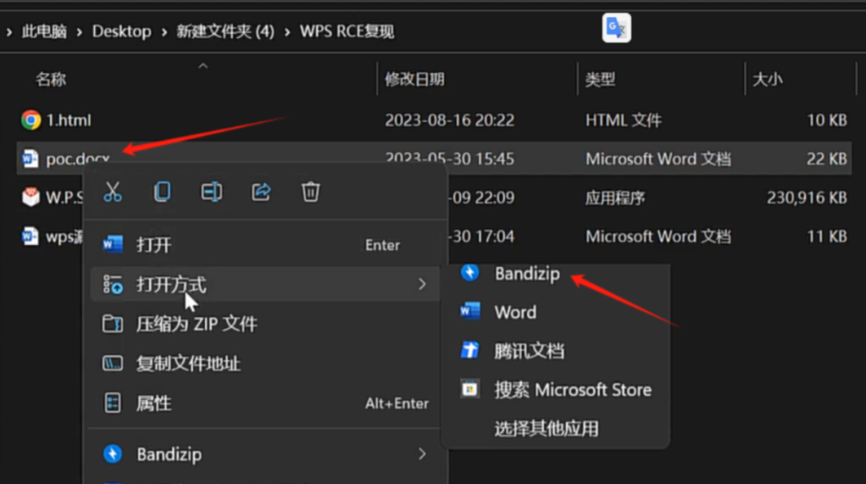This screenshot has height=484, width=866.
Task: Click the sort arrow above the 名称 column
Action: tap(203, 66)
